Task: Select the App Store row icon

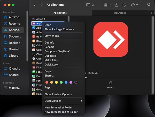Action: pos(34,28)
